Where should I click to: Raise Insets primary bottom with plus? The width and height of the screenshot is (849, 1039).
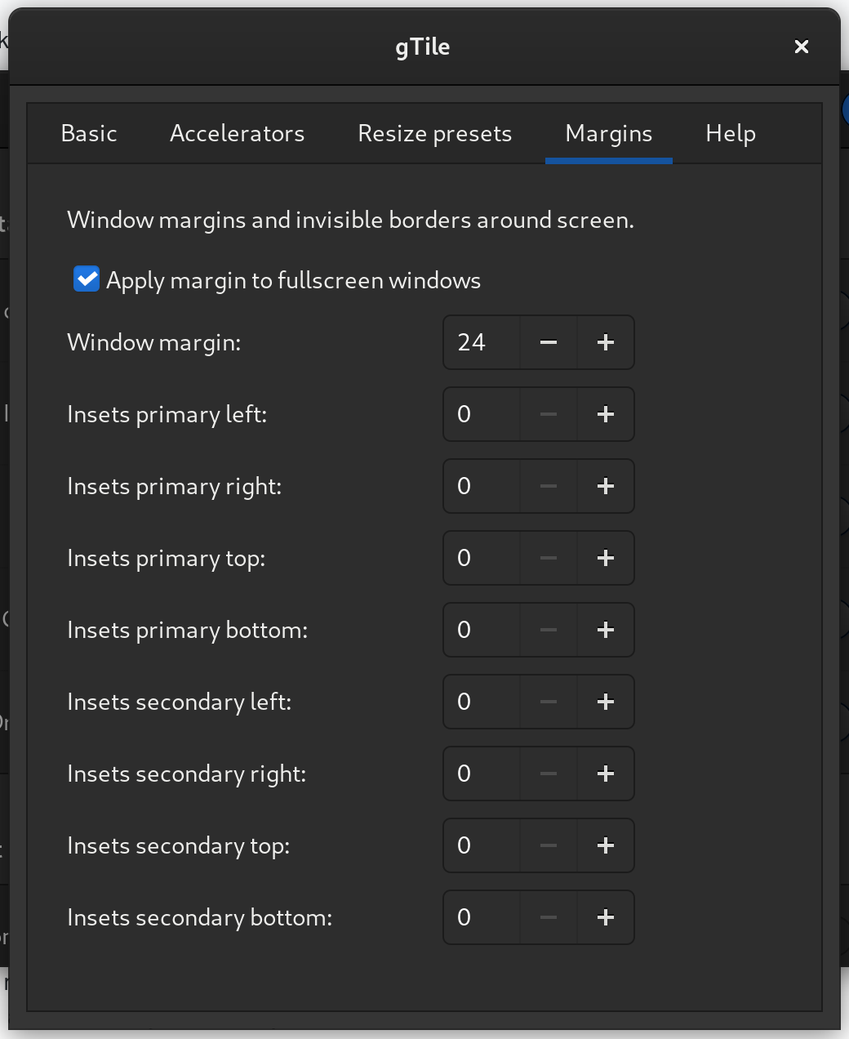606,630
